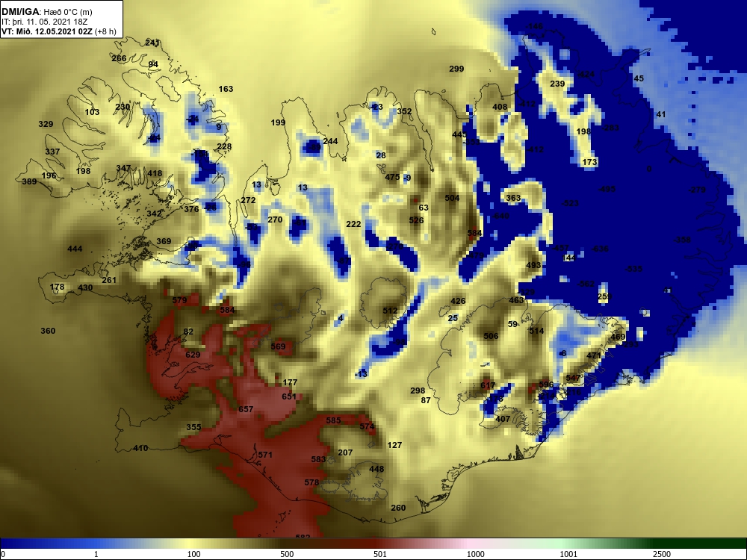Click the map value '222'
The image size is (747, 560).
tap(353, 224)
